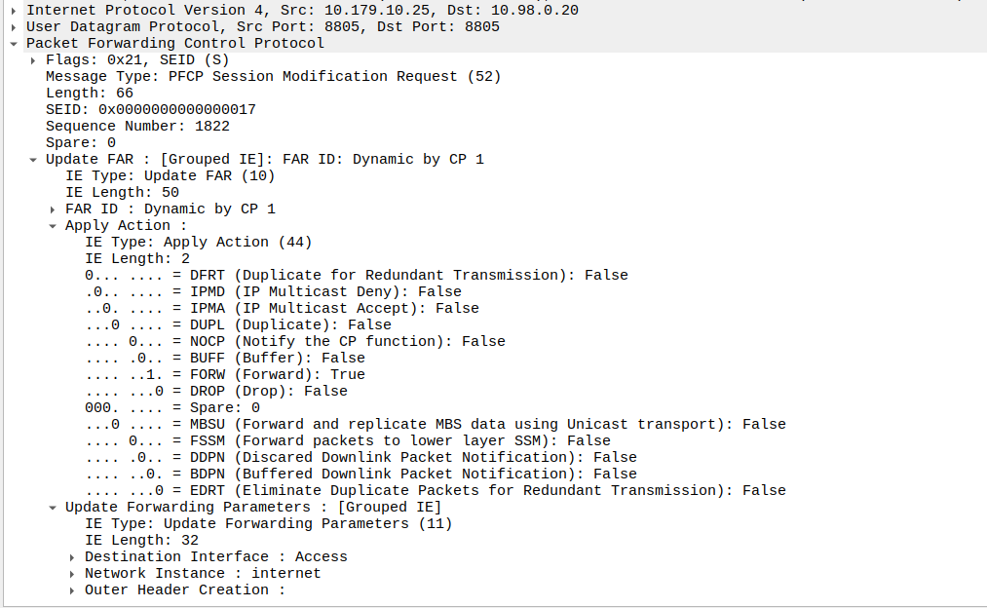The width and height of the screenshot is (987, 608).
Task: Select the SEID value row
Action: [150, 109]
